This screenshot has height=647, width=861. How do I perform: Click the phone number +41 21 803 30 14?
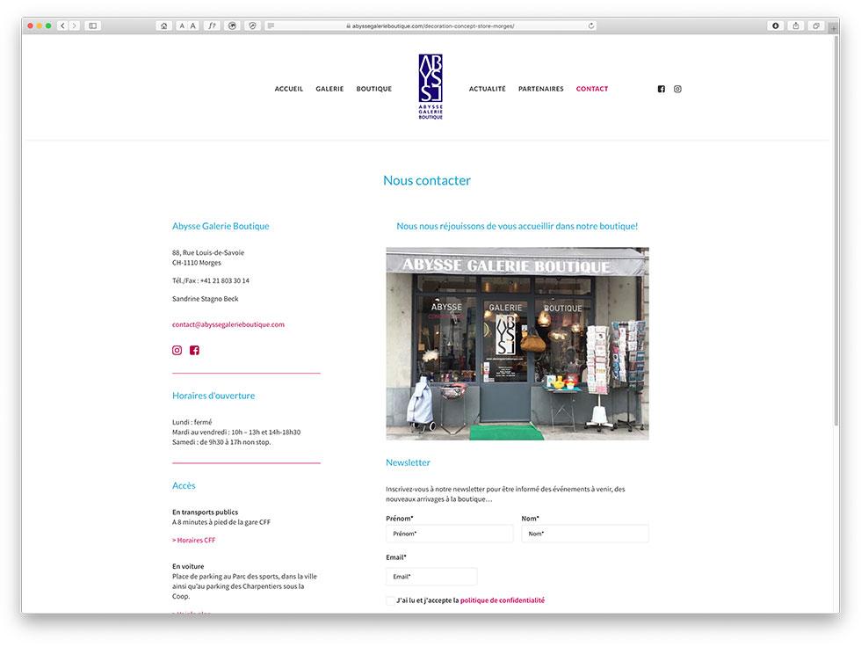(225, 280)
